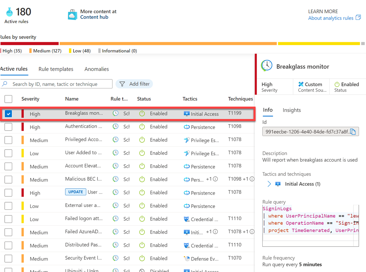Switch to the Rule templates tab

pos(56,69)
